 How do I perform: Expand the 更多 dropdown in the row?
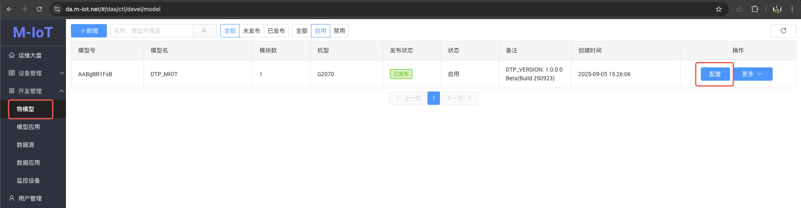pyautogui.click(x=753, y=74)
